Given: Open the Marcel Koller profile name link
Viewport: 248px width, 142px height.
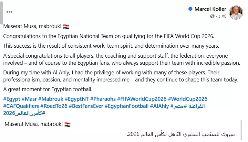Looking at the screenshot, I should tap(210, 9).
